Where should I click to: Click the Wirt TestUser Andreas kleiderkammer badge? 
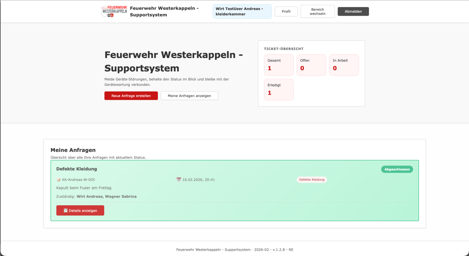point(242,11)
